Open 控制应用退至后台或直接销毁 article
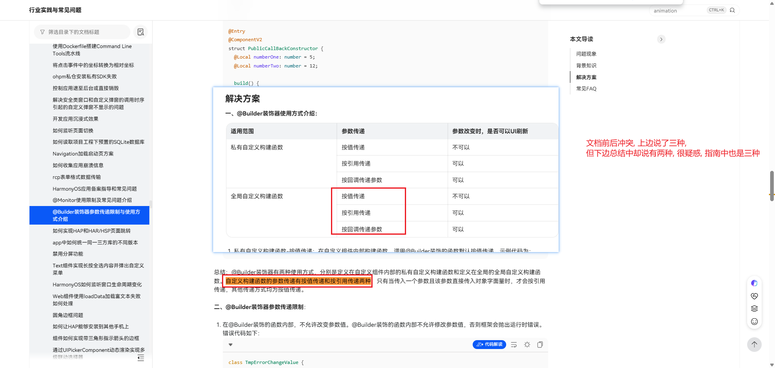 (x=86, y=88)
